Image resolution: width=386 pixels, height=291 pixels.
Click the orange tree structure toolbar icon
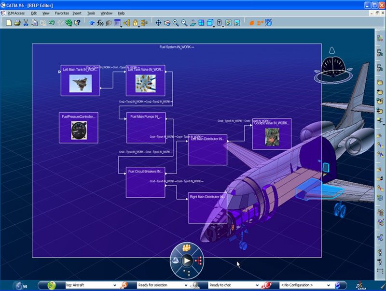[x=127, y=23]
